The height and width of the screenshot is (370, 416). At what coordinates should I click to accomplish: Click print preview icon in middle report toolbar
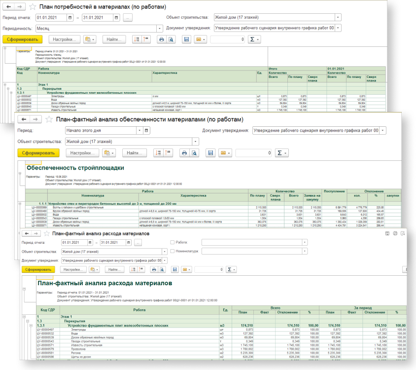coord(194,153)
